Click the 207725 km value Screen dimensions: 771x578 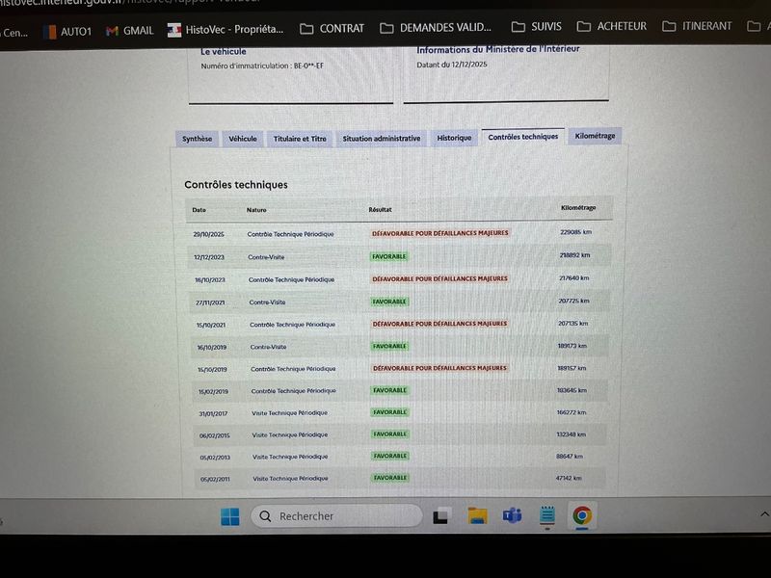click(x=573, y=301)
